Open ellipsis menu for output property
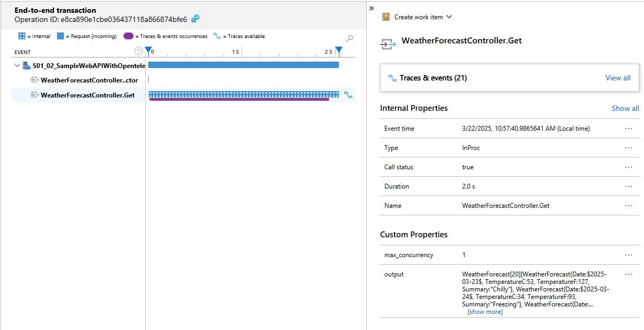 coord(628,274)
